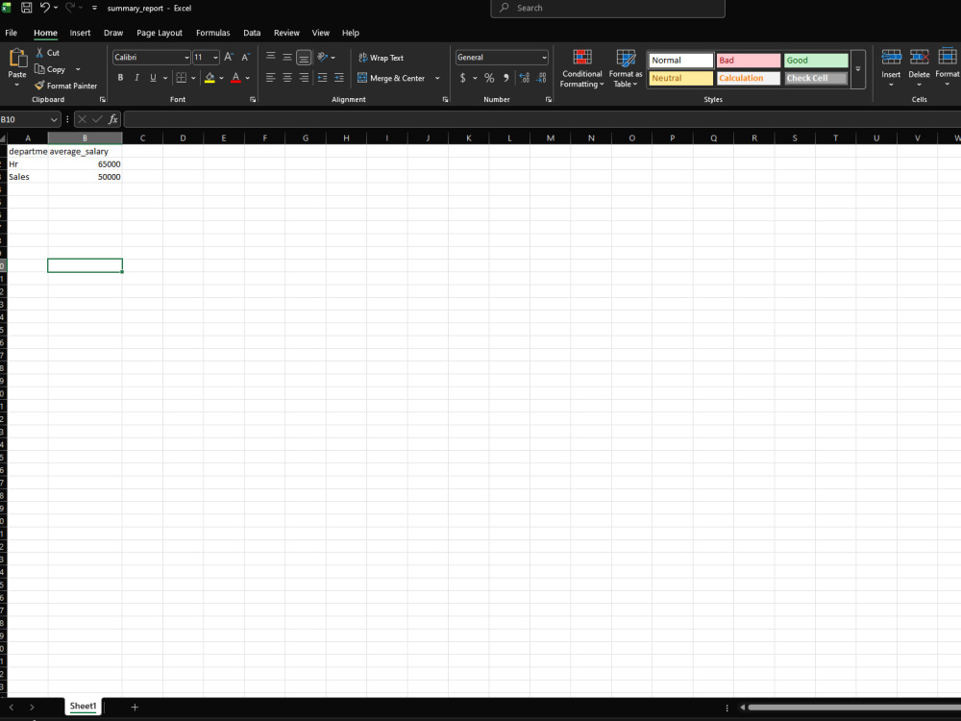Align text right
This screenshot has height=721, width=961.
pyautogui.click(x=304, y=78)
